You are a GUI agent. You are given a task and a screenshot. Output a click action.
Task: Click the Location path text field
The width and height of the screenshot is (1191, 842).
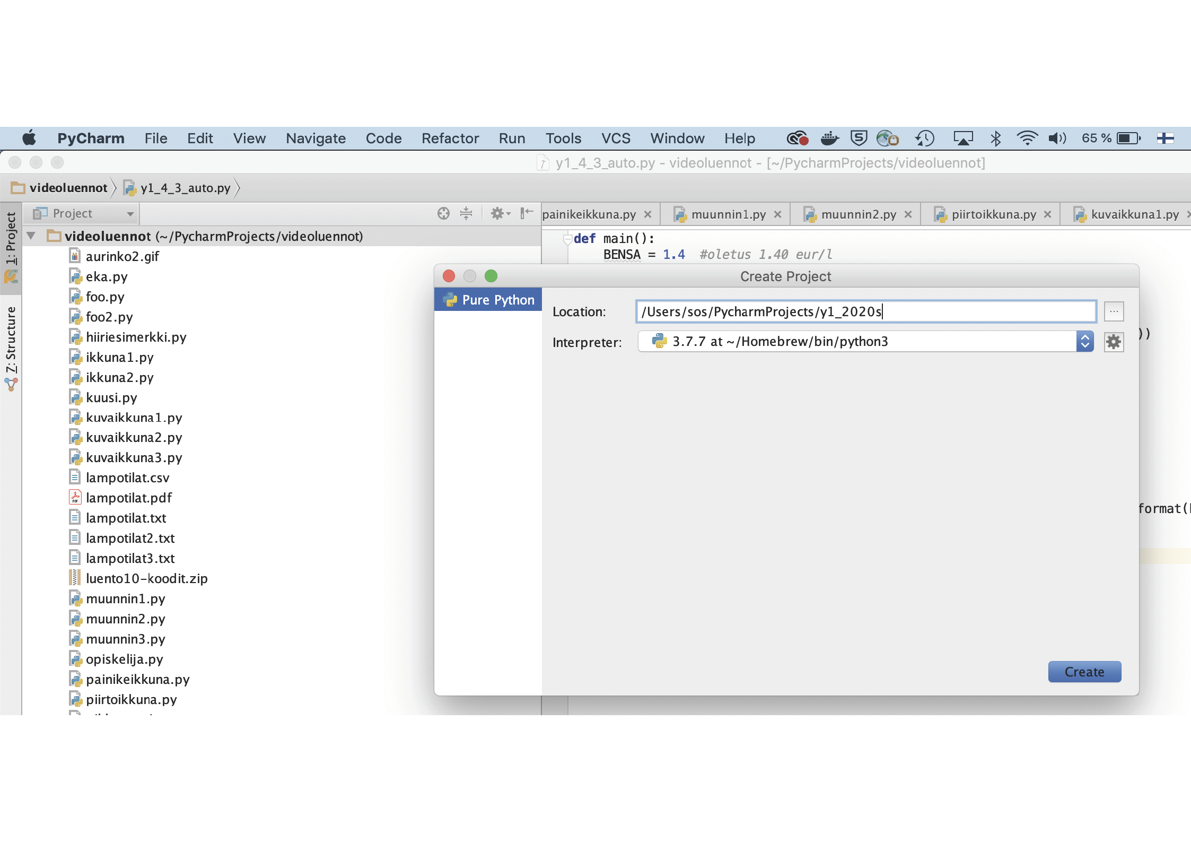click(x=865, y=311)
